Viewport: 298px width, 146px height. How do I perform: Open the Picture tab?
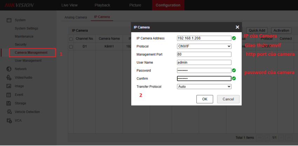pos(135,5)
